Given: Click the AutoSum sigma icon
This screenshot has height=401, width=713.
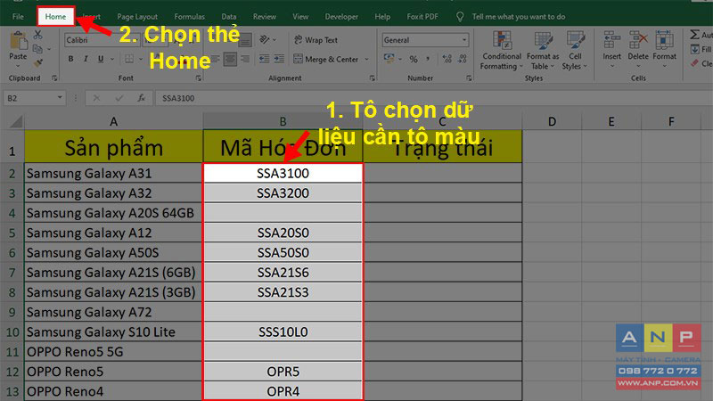Looking at the screenshot, I should [x=695, y=35].
